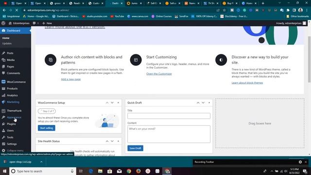Open Other bookmarks folder

pos(297,16)
